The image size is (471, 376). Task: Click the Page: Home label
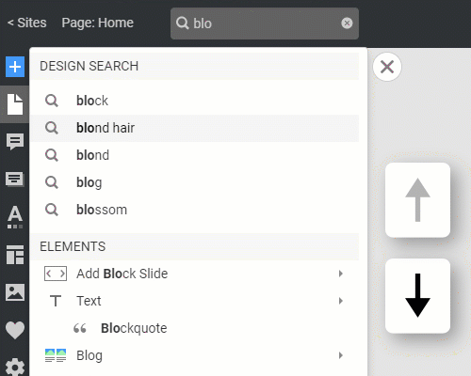coord(97,23)
